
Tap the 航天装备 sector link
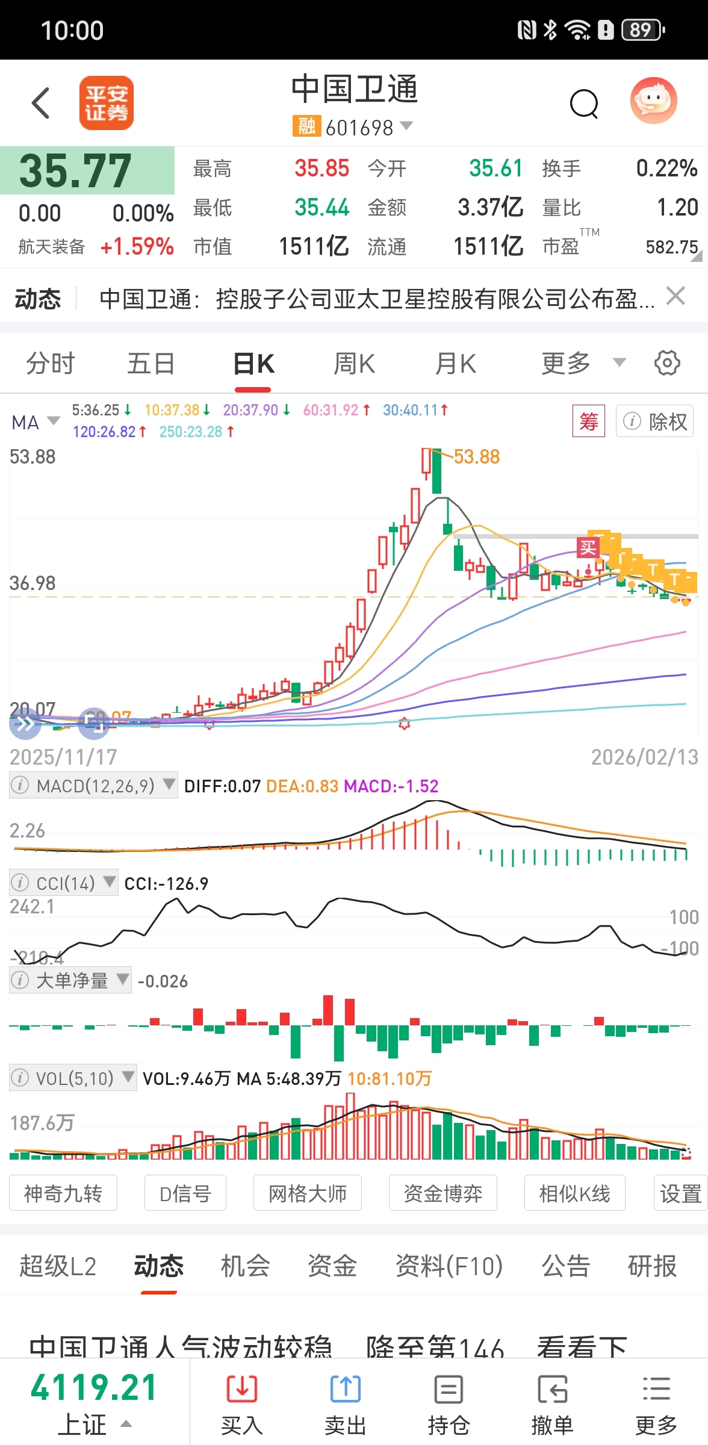[52, 246]
